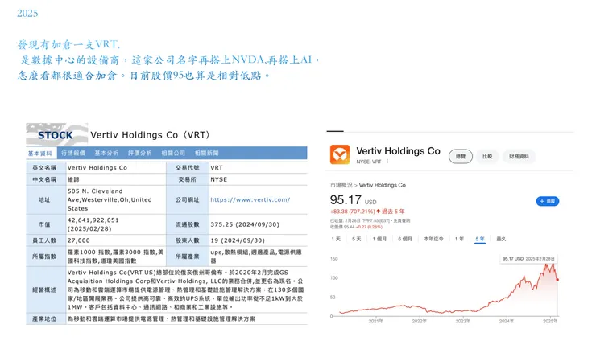Click the orange Vertiv company logo icon
Image resolution: width=596 pixels, height=345 pixels.
pyautogui.click(x=340, y=154)
